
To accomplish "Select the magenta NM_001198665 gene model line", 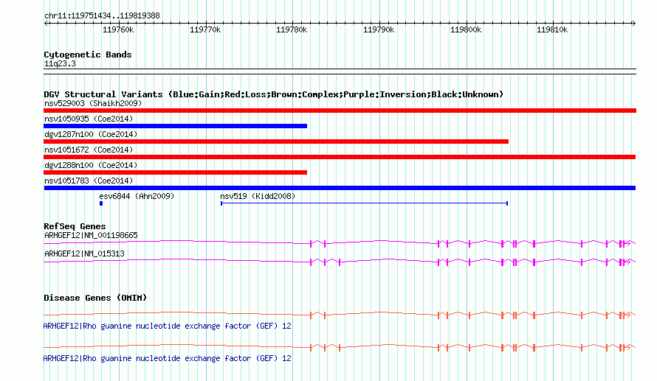I will pos(340,242).
